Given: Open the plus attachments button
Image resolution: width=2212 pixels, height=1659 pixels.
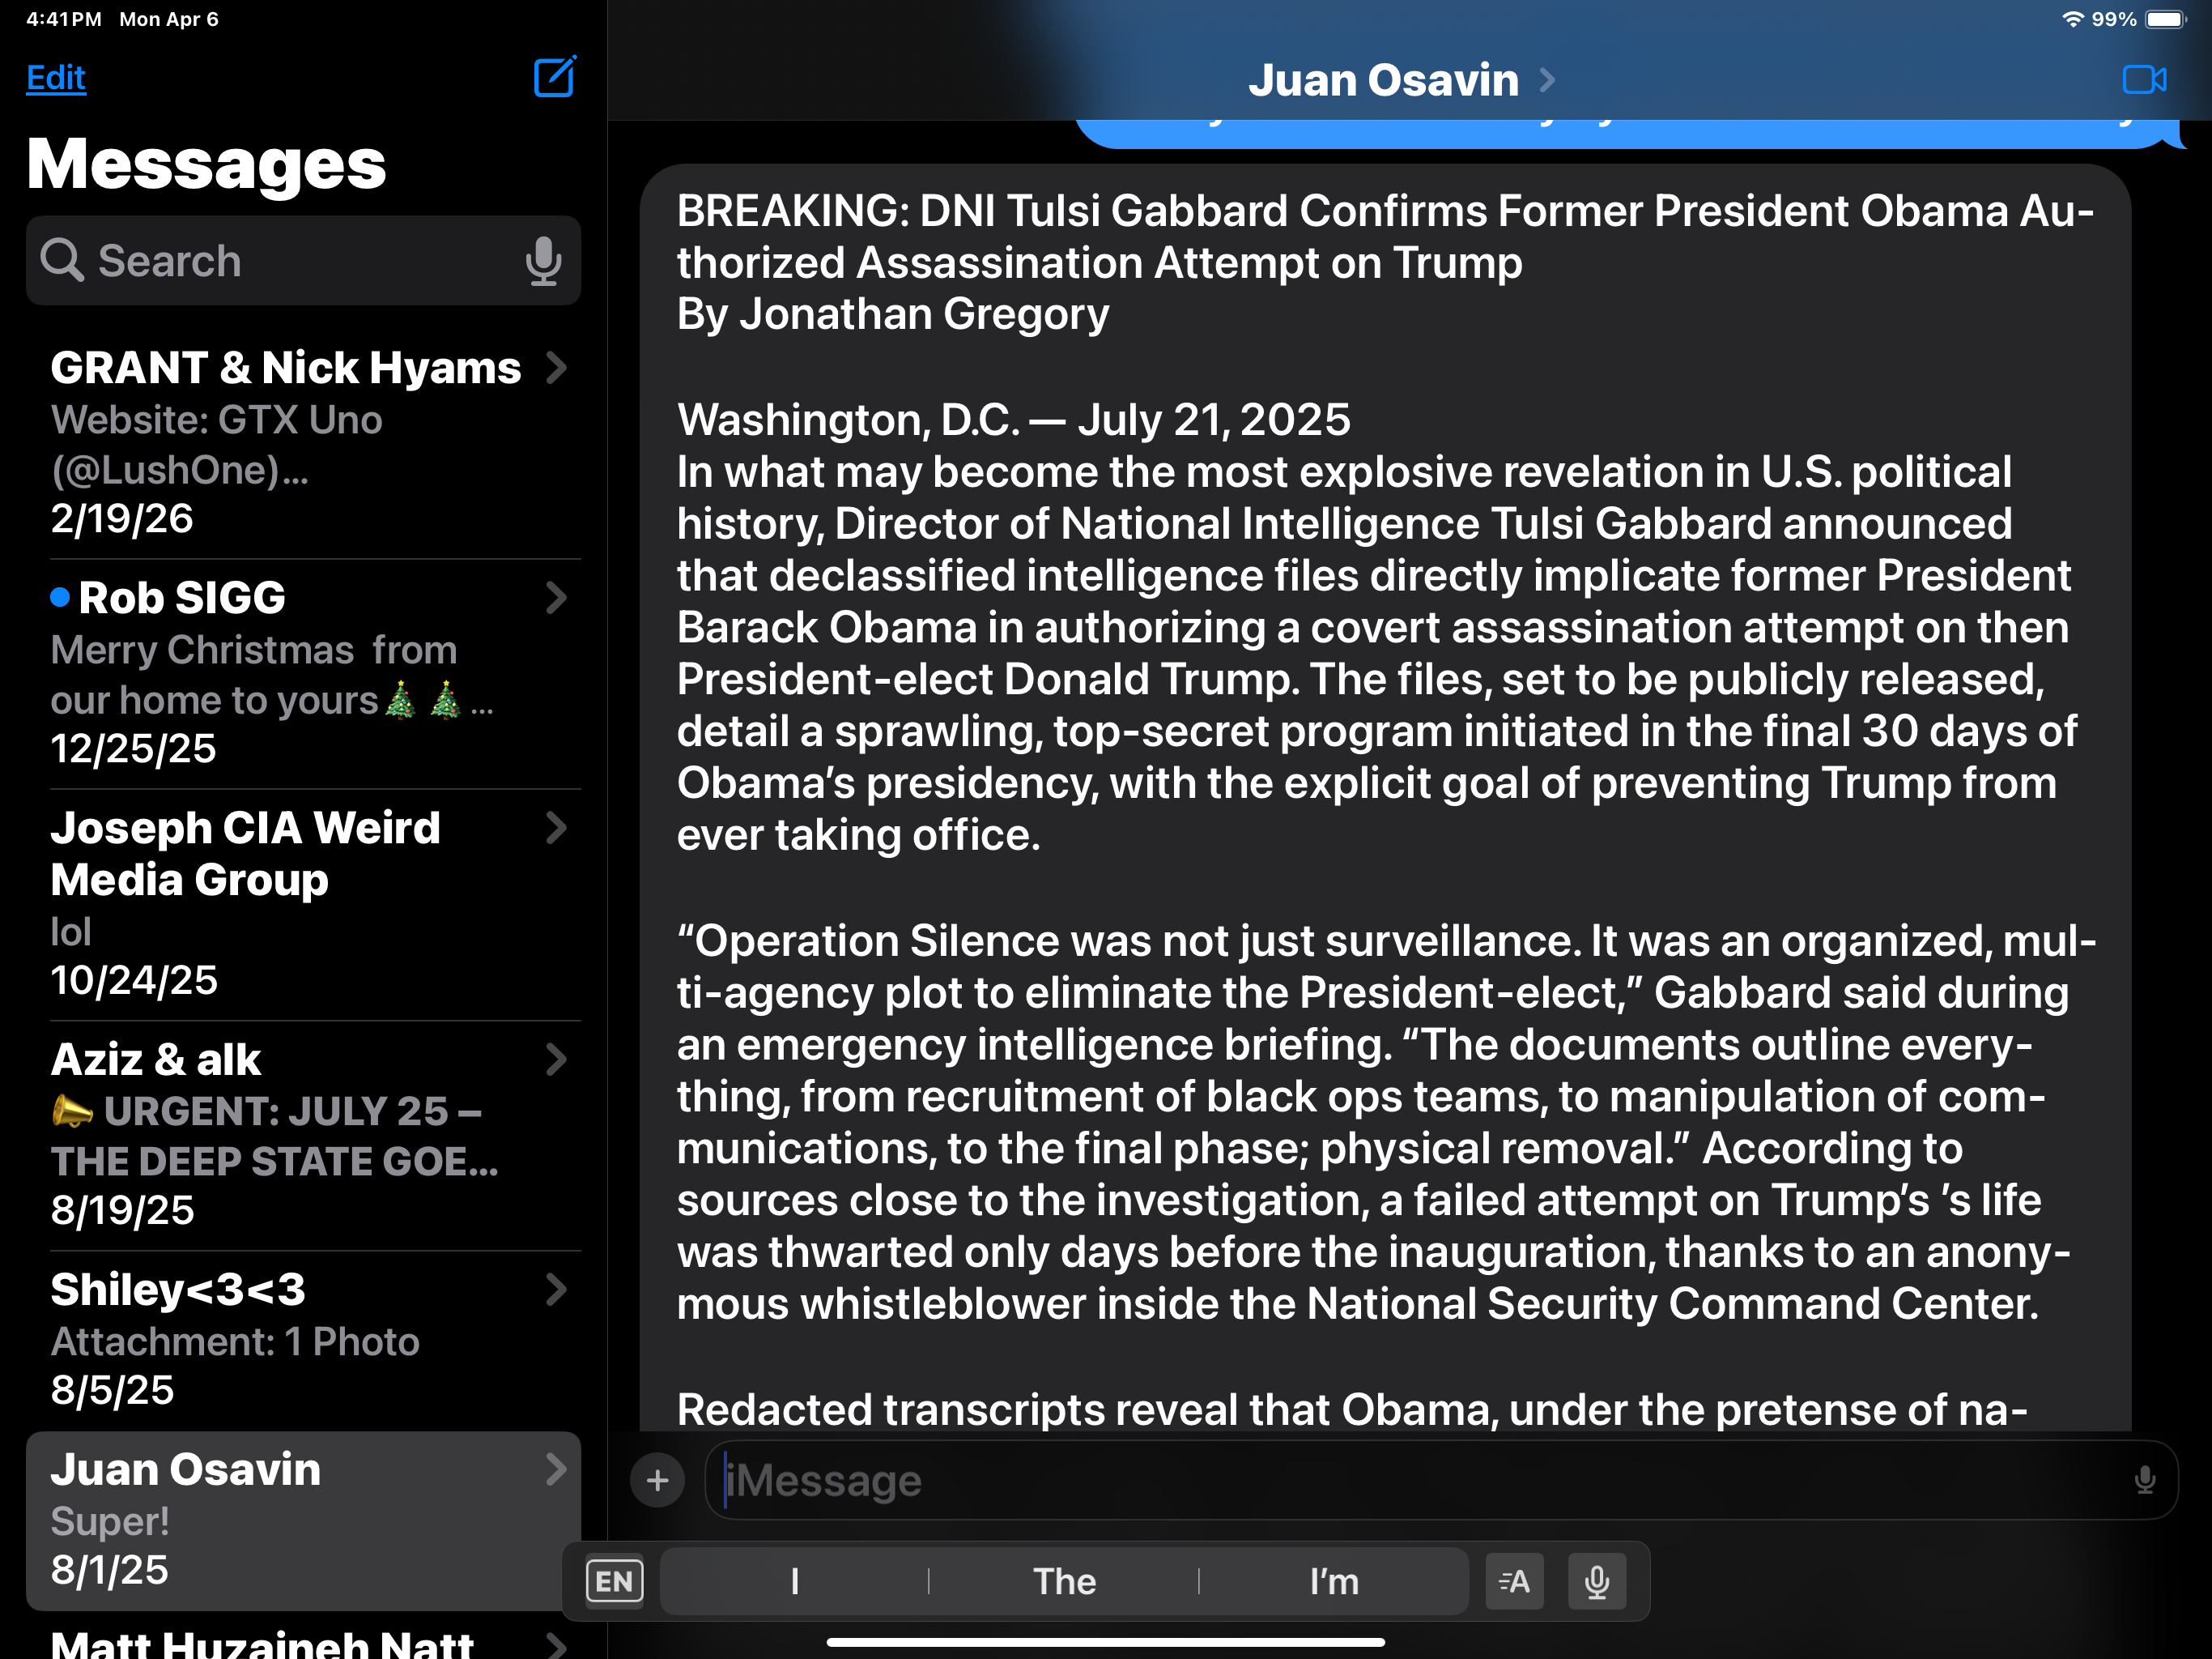Looking at the screenshot, I should tap(657, 1480).
